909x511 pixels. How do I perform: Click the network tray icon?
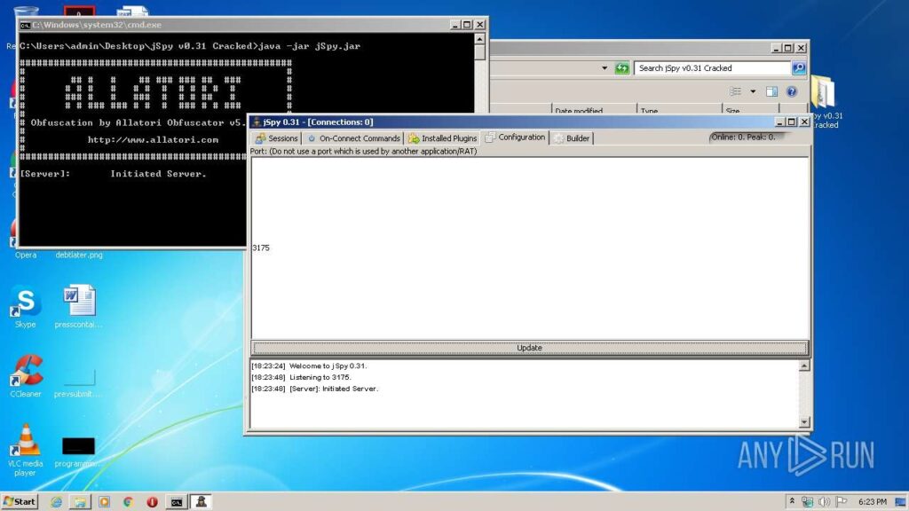point(807,502)
